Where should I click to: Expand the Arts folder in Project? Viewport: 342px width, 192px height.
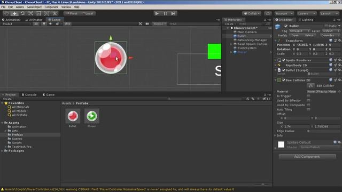coord(6,131)
